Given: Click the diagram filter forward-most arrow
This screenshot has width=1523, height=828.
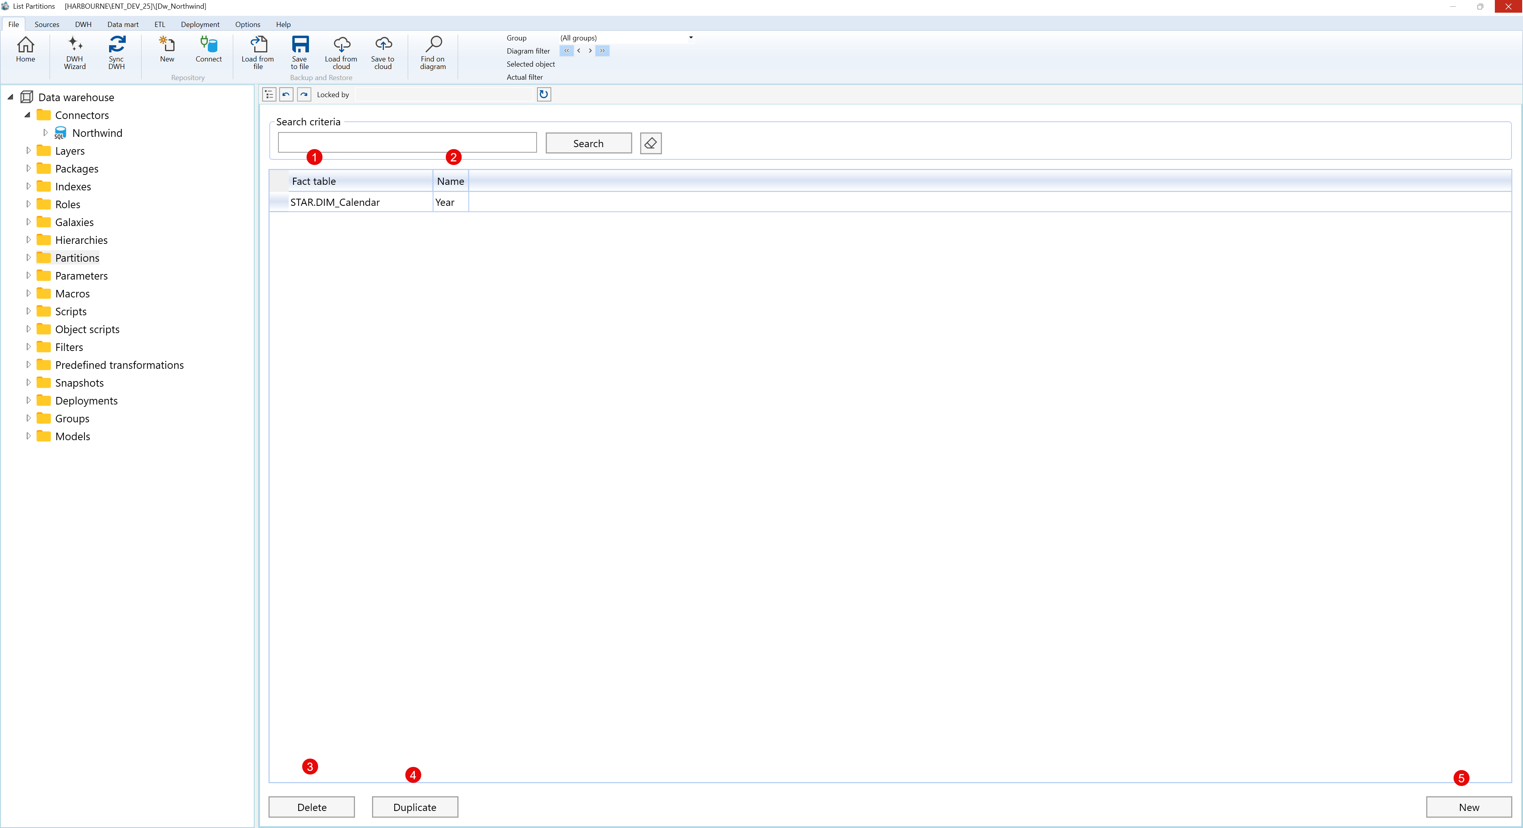Looking at the screenshot, I should tap(602, 51).
